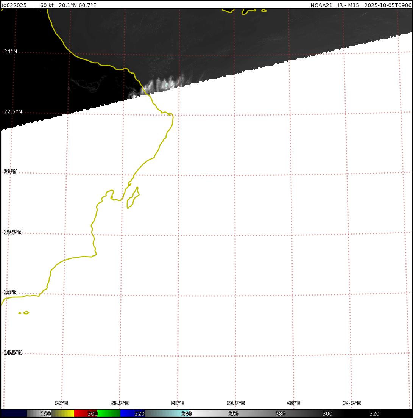
Task: Click the 60°E longitude label
Action: coord(178,403)
